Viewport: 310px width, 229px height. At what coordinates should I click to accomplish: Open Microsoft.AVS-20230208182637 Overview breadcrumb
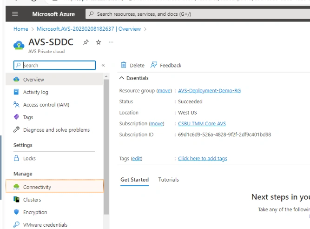(x=89, y=29)
